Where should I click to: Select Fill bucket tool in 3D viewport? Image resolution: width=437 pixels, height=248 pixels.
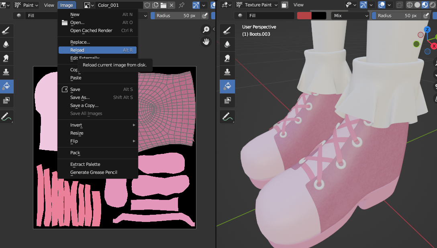[227, 86]
